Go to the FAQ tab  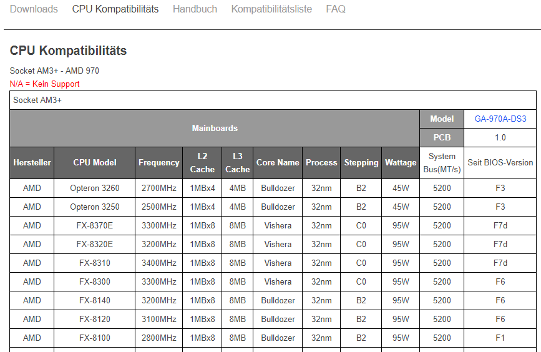click(x=336, y=9)
